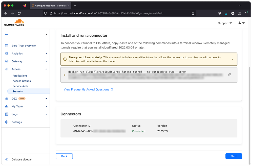The width and height of the screenshot is (253, 167).
Task: Click the sidebar back arrow
Action: (x=7, y=35)
